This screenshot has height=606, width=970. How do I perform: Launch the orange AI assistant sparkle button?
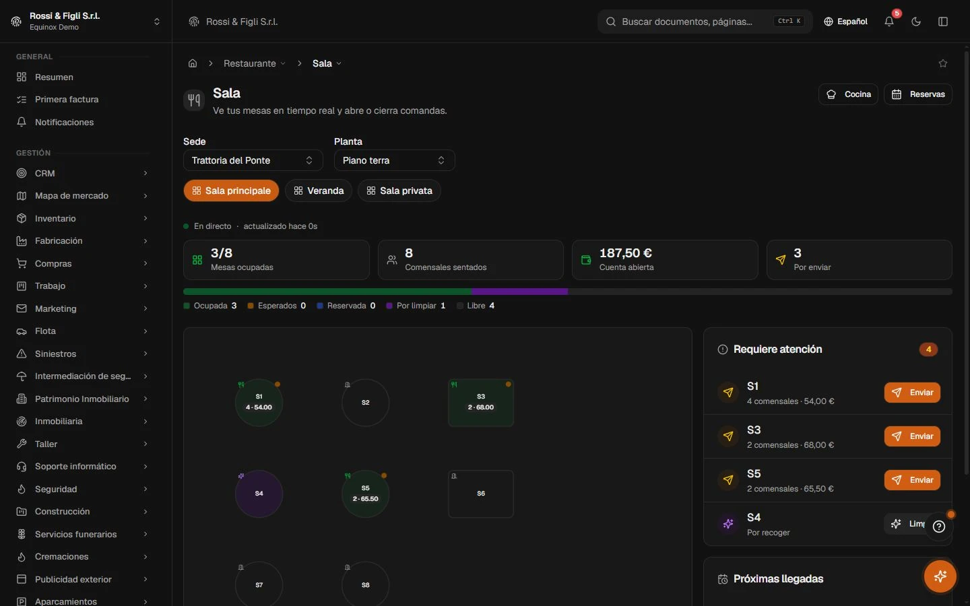pyautogui.click(x=940, y=576)
